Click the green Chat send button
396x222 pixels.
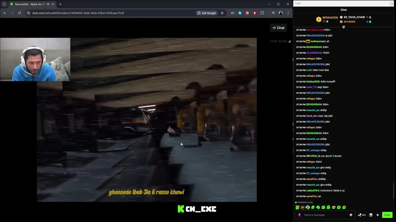pyautogui.click(x=387, y=215)
